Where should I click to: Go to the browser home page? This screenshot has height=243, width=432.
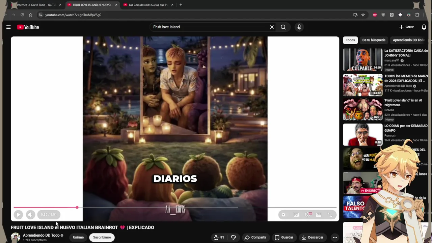(x=30, y=15)
